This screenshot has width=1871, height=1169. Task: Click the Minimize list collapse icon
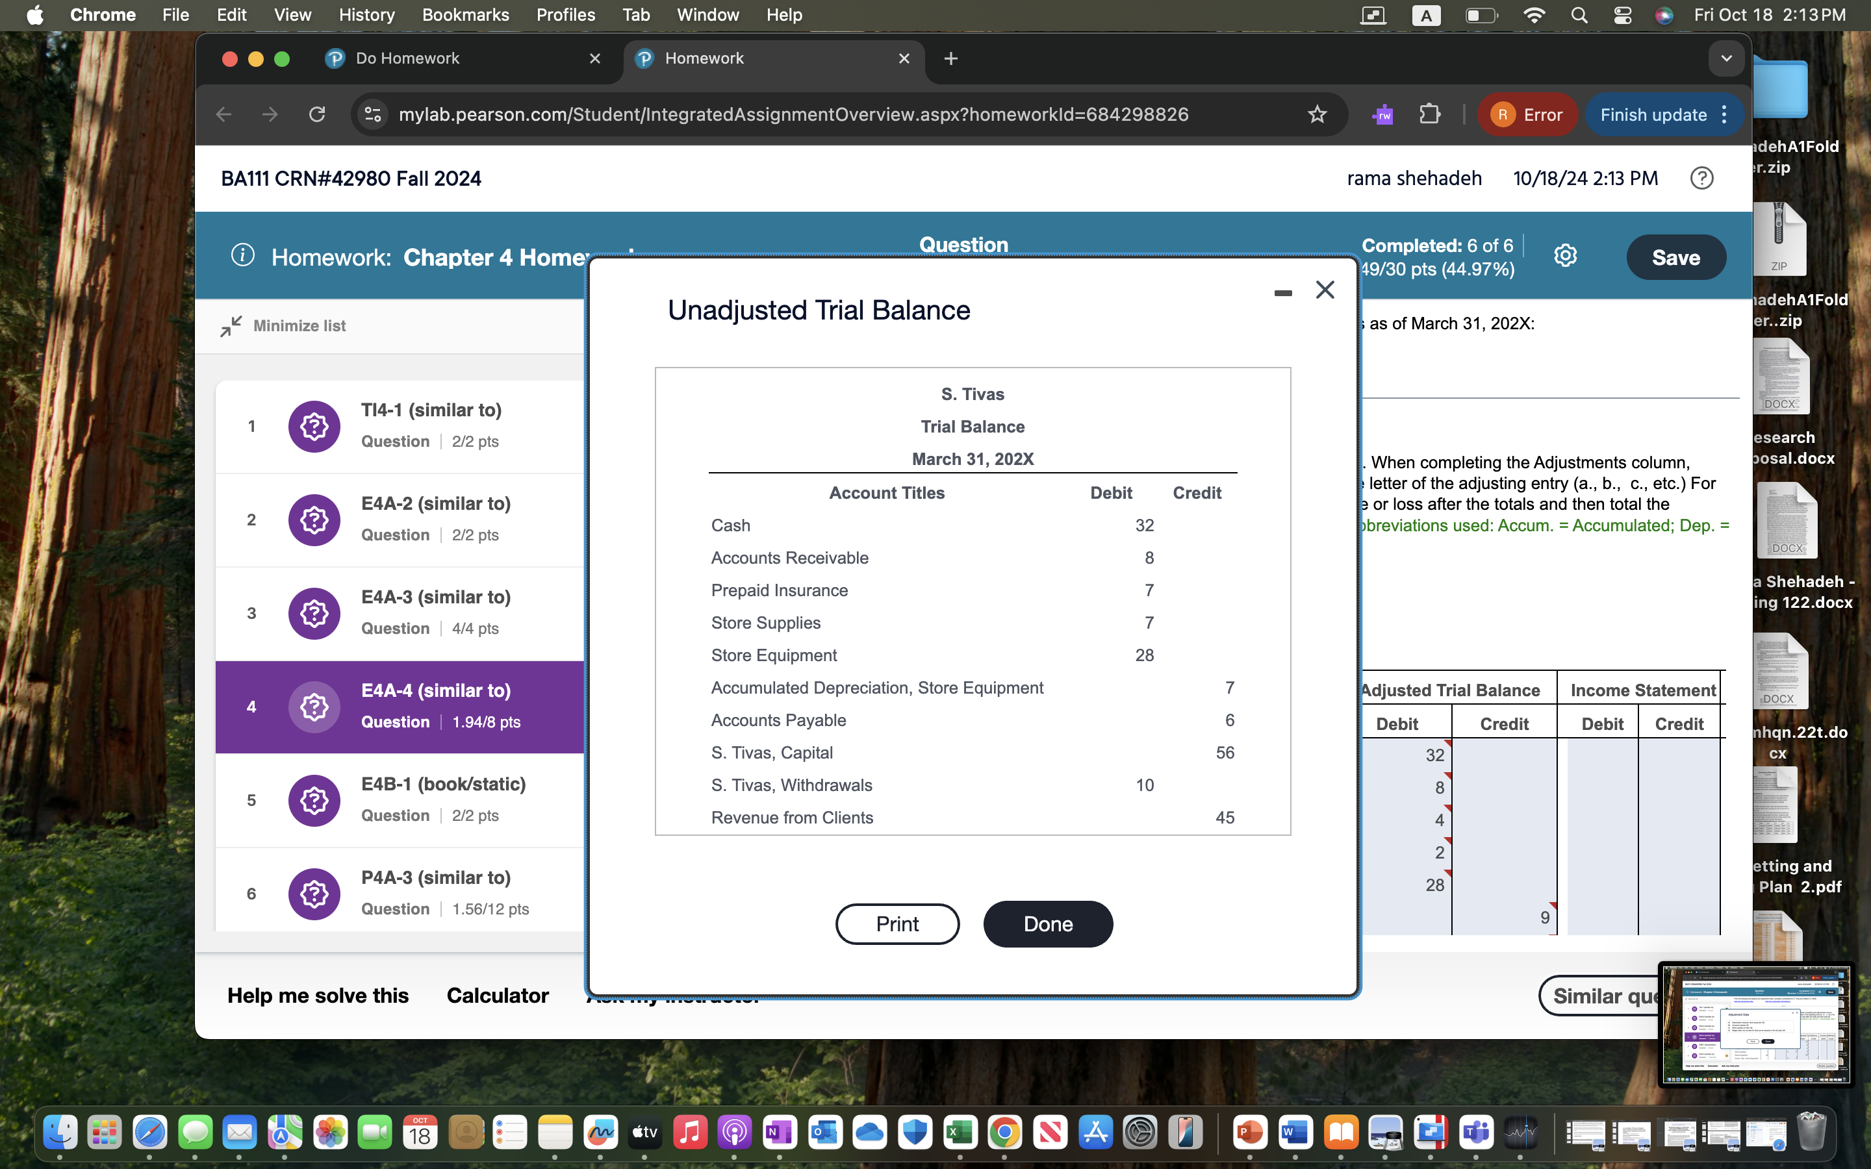click(x=231, y=325)
